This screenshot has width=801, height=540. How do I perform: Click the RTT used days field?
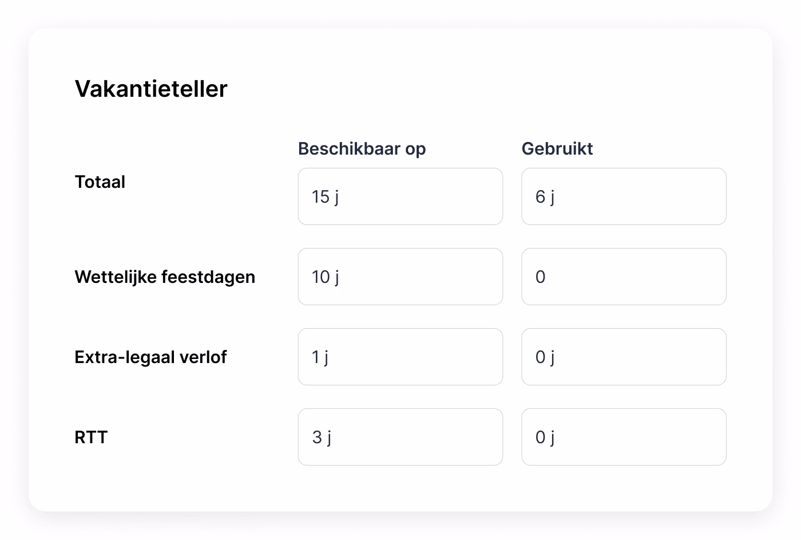coord(624,437)
